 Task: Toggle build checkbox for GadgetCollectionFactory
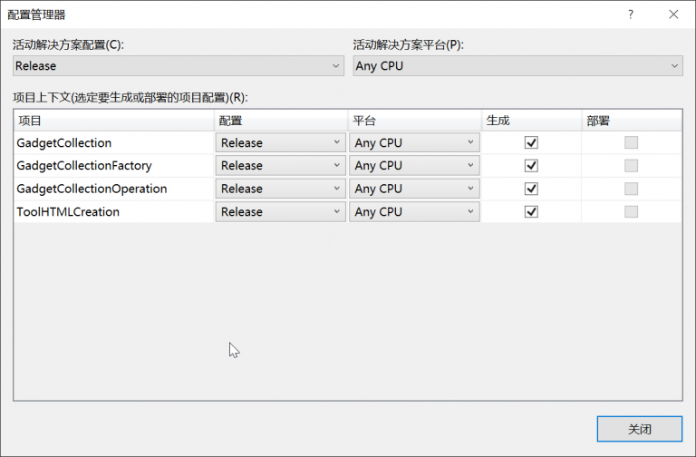pyautogui.click(x=531, y=166)
